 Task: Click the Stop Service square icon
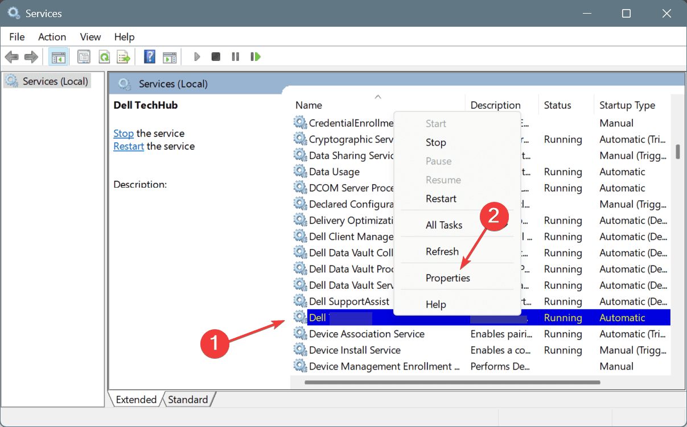216,57
